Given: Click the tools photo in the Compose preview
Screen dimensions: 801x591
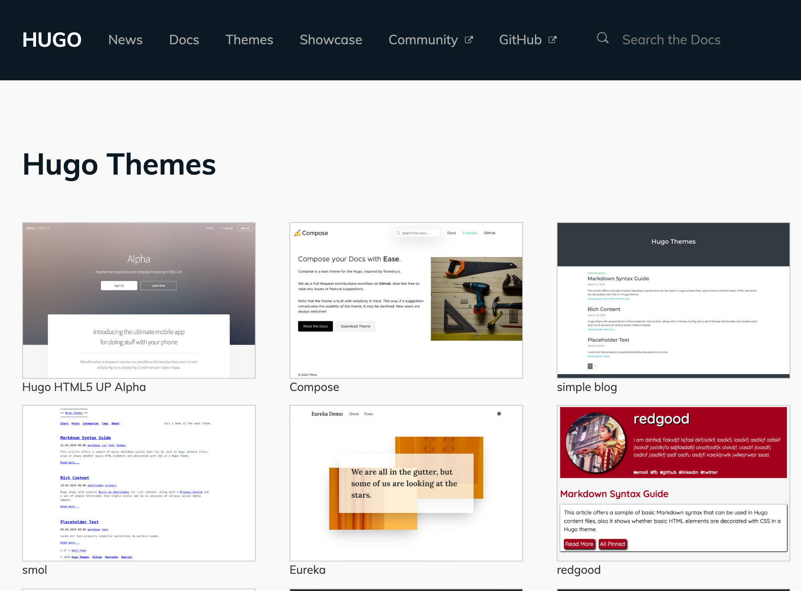Looking at the screenshot, I should coord(476,299).
